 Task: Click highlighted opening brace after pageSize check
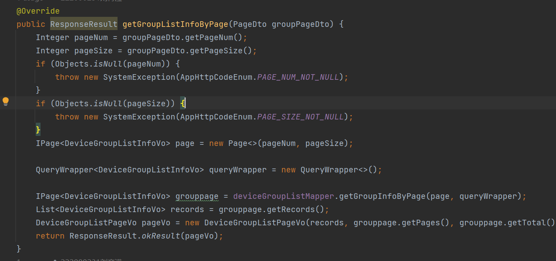pyautogui.click(x=183, y=104)
